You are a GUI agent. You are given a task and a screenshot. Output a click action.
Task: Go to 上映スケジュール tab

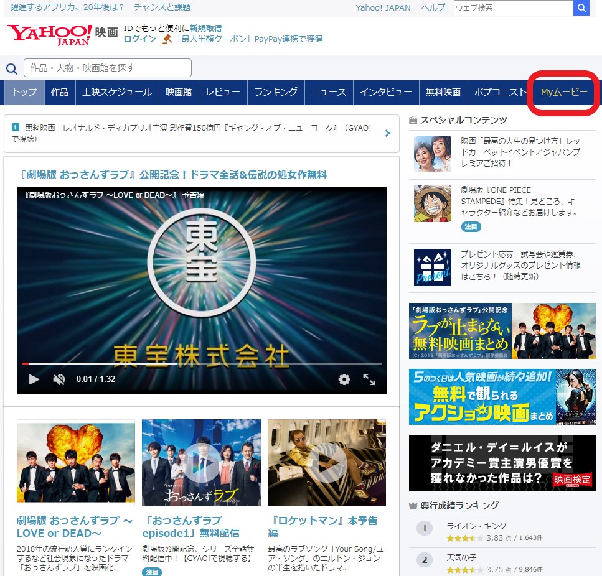point(117,93)
